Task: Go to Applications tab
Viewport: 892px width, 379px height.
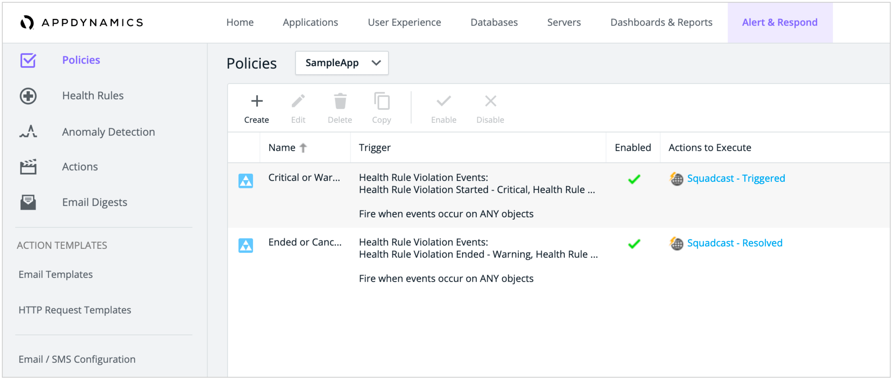Action: pos(310,23)
